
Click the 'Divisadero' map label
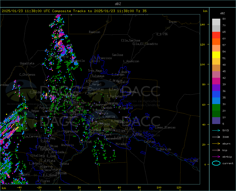(128, 92)
